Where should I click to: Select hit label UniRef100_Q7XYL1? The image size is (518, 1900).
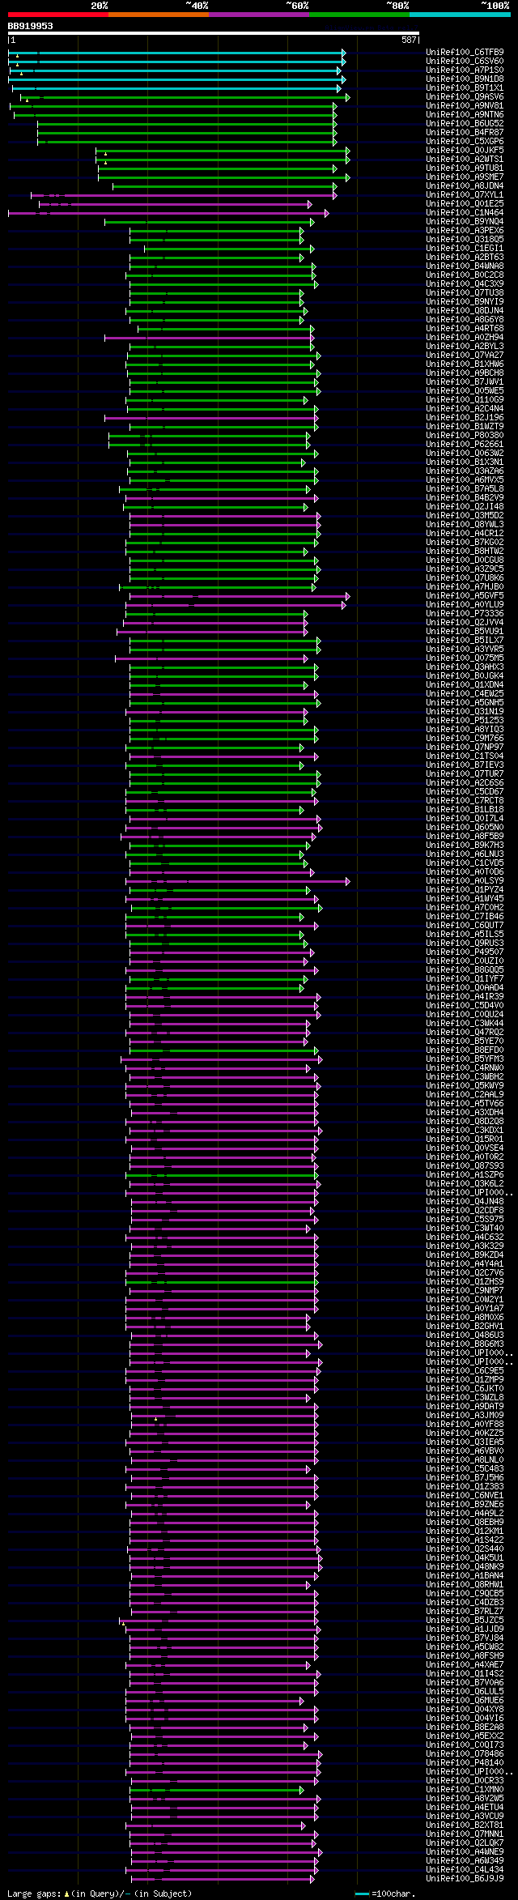coord(465,195)
